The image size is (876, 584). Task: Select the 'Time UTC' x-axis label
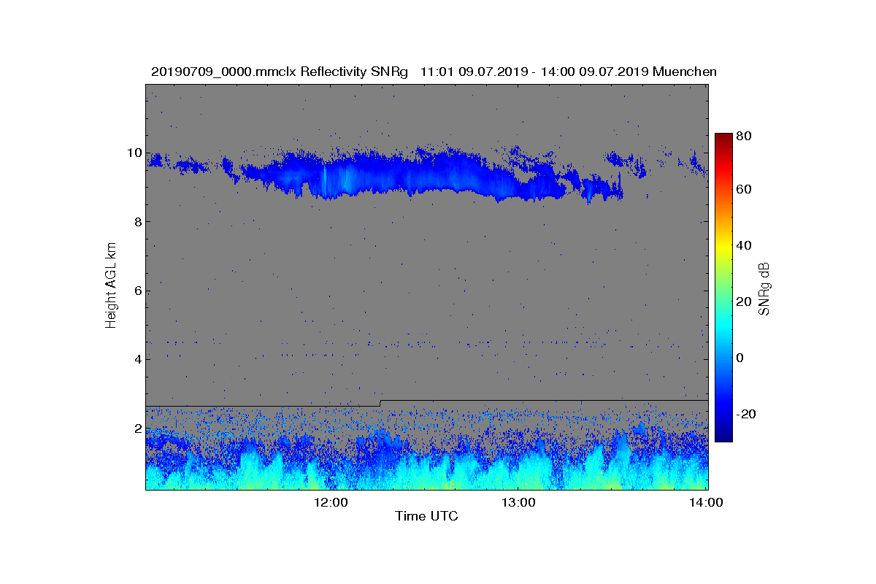427,516
